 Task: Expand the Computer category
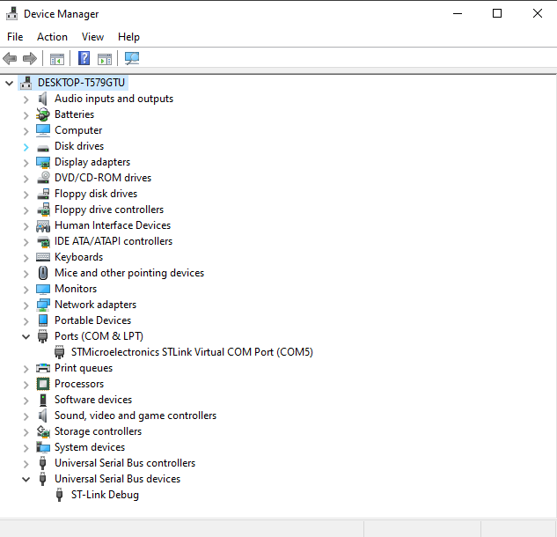click(x=26, y=131)
